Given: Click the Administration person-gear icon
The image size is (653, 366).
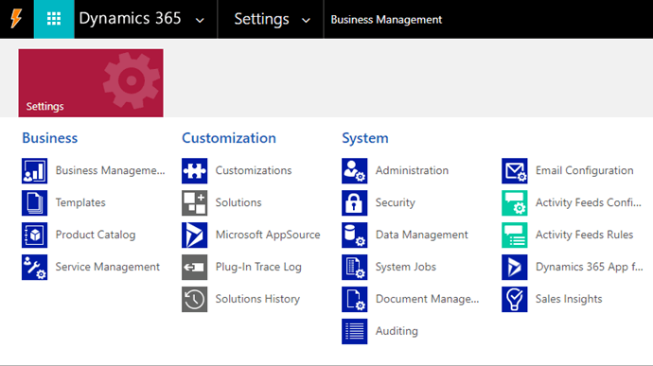Looking at the screenshot, I should (x=354, y=171).
